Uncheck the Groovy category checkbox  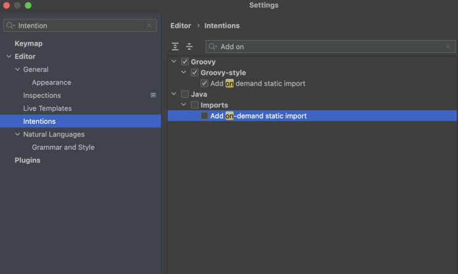[184, 62]
